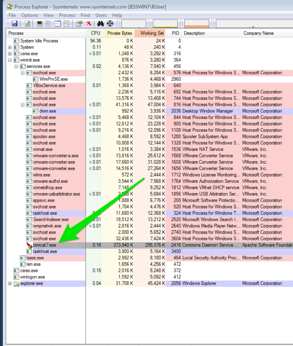Click the Refresh Now toolbar icon
Image resolution: width=293 pixels, height=346 pixels.
(x=27, y=24)
